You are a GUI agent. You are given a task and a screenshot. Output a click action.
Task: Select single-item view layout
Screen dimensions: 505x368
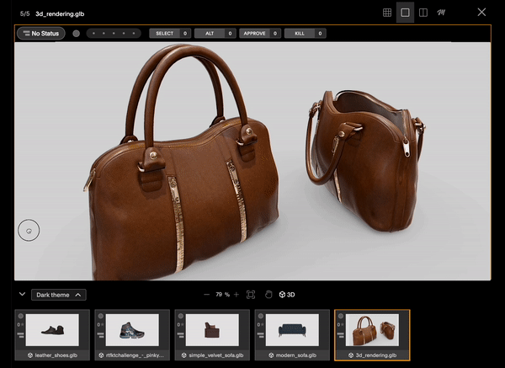[405, 13]
